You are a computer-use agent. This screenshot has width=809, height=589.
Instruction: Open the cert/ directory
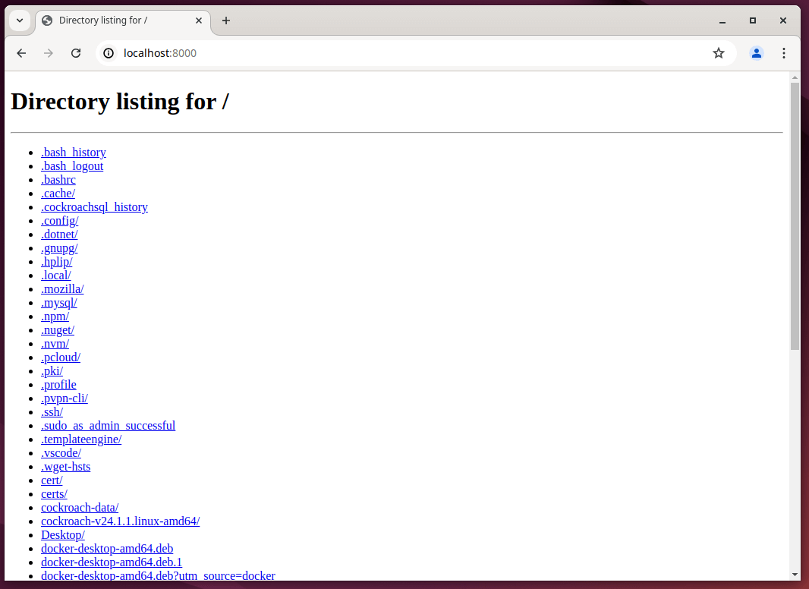pos(52,480)
